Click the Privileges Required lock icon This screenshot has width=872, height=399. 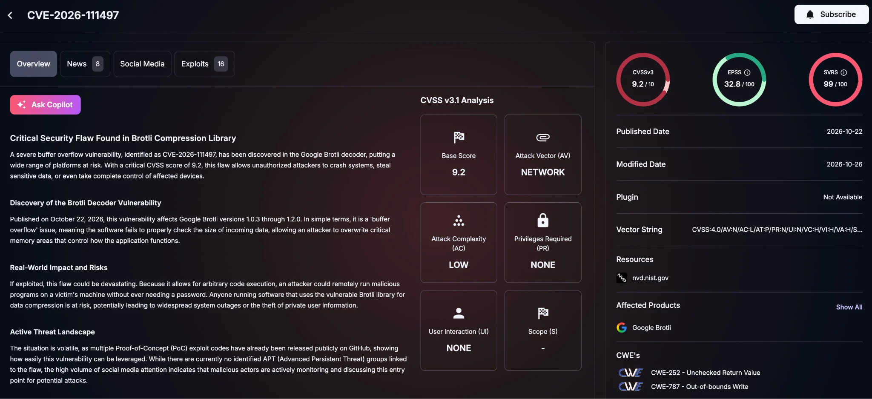(x=542, y=220)
